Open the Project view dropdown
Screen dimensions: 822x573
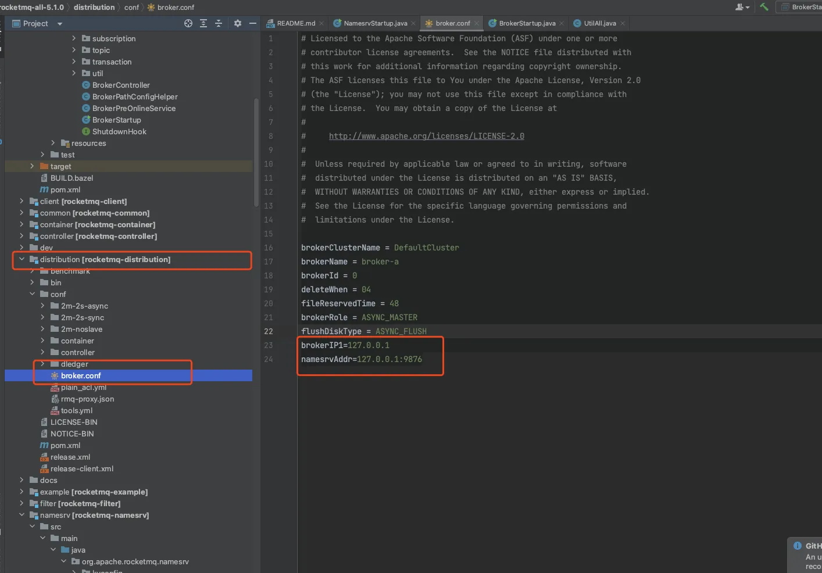click(60, 24)
